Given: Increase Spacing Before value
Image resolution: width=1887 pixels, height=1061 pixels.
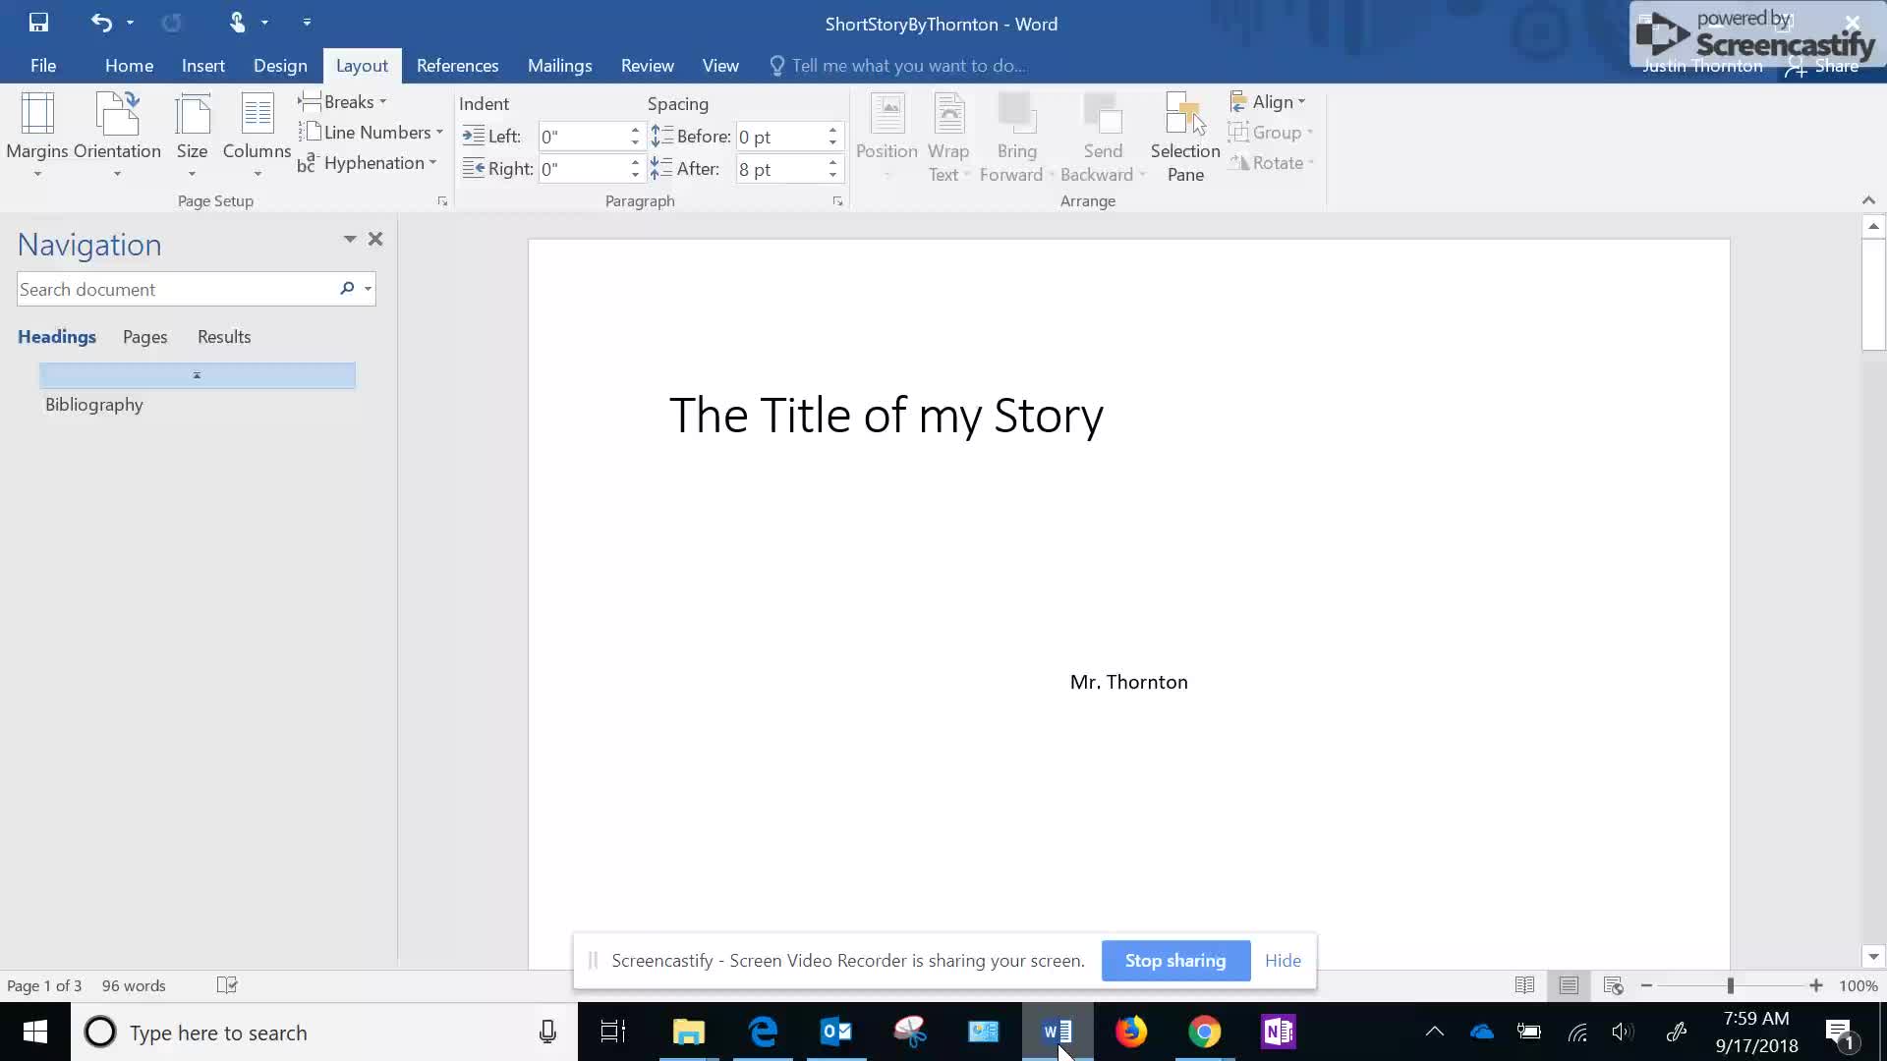Looking at the screenshot, I should click(x=832, y=130).
